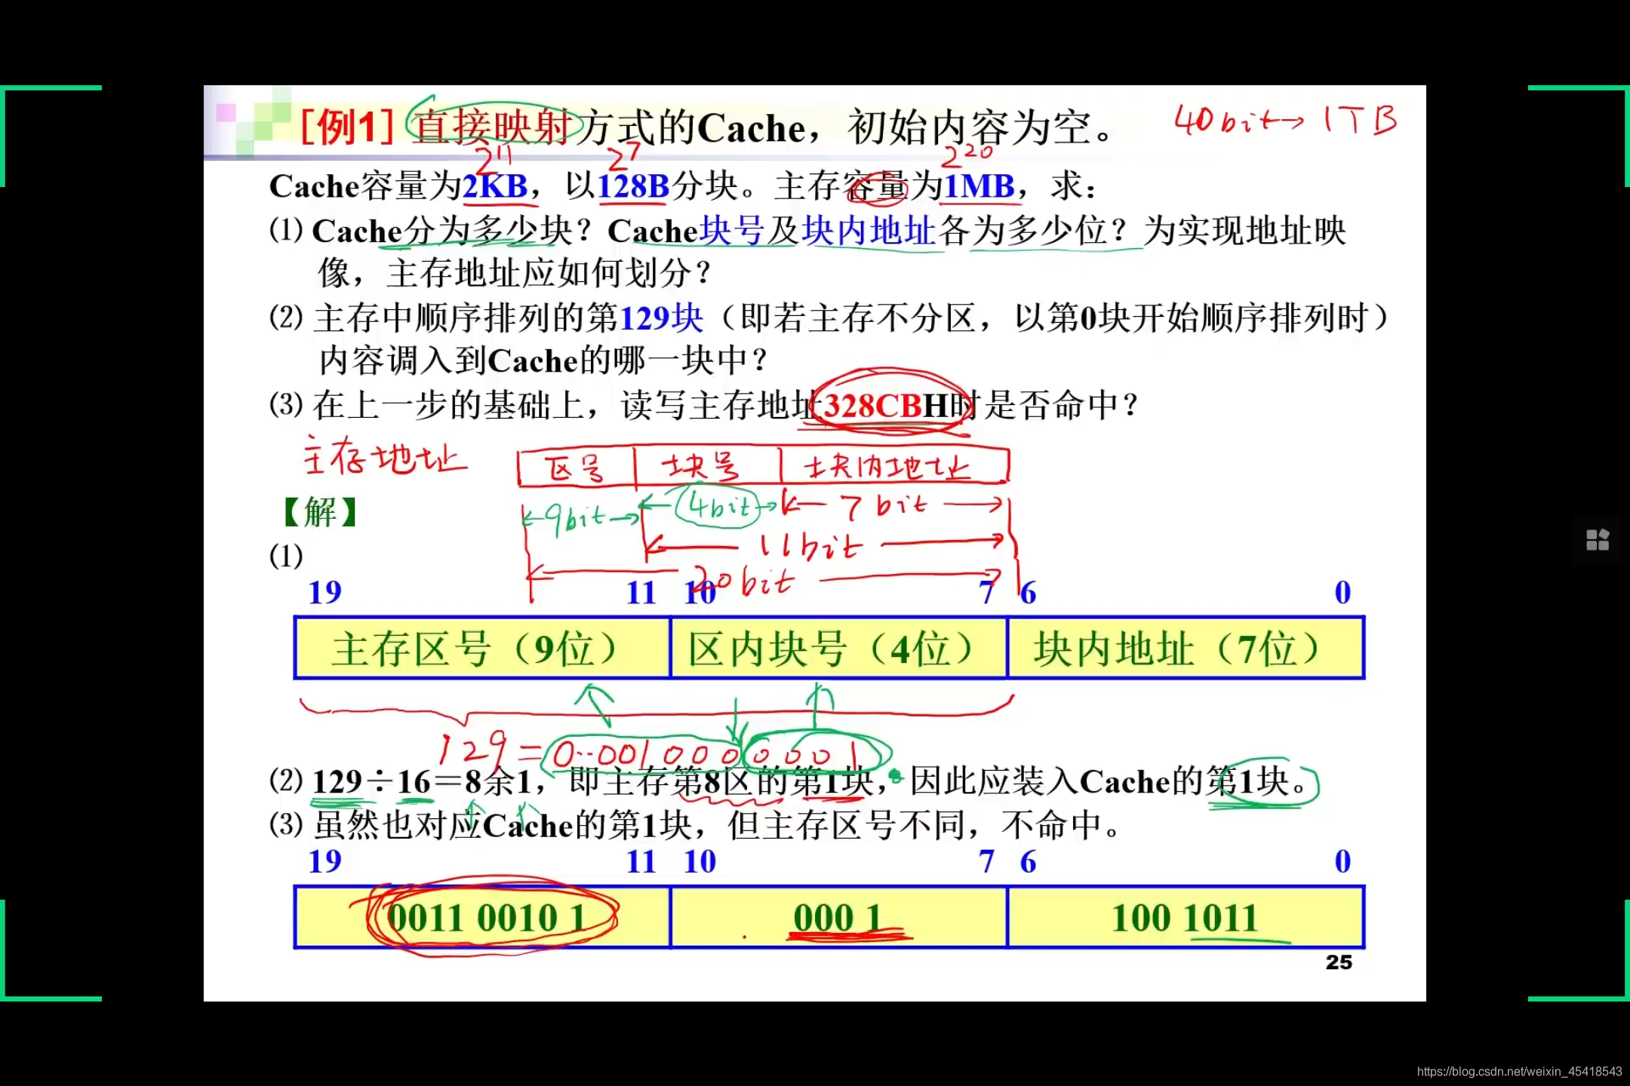The width and height of the screenshot is (1630, 1086).
Task: Click the 区号 header in red diagram
Action: click(575, 465)
